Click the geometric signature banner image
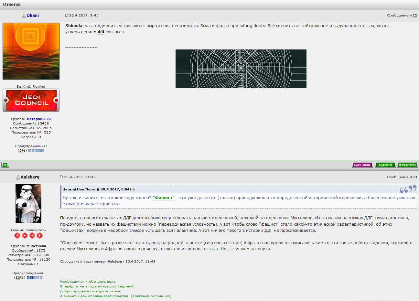 pyautogui.click(x=241, y=69)
